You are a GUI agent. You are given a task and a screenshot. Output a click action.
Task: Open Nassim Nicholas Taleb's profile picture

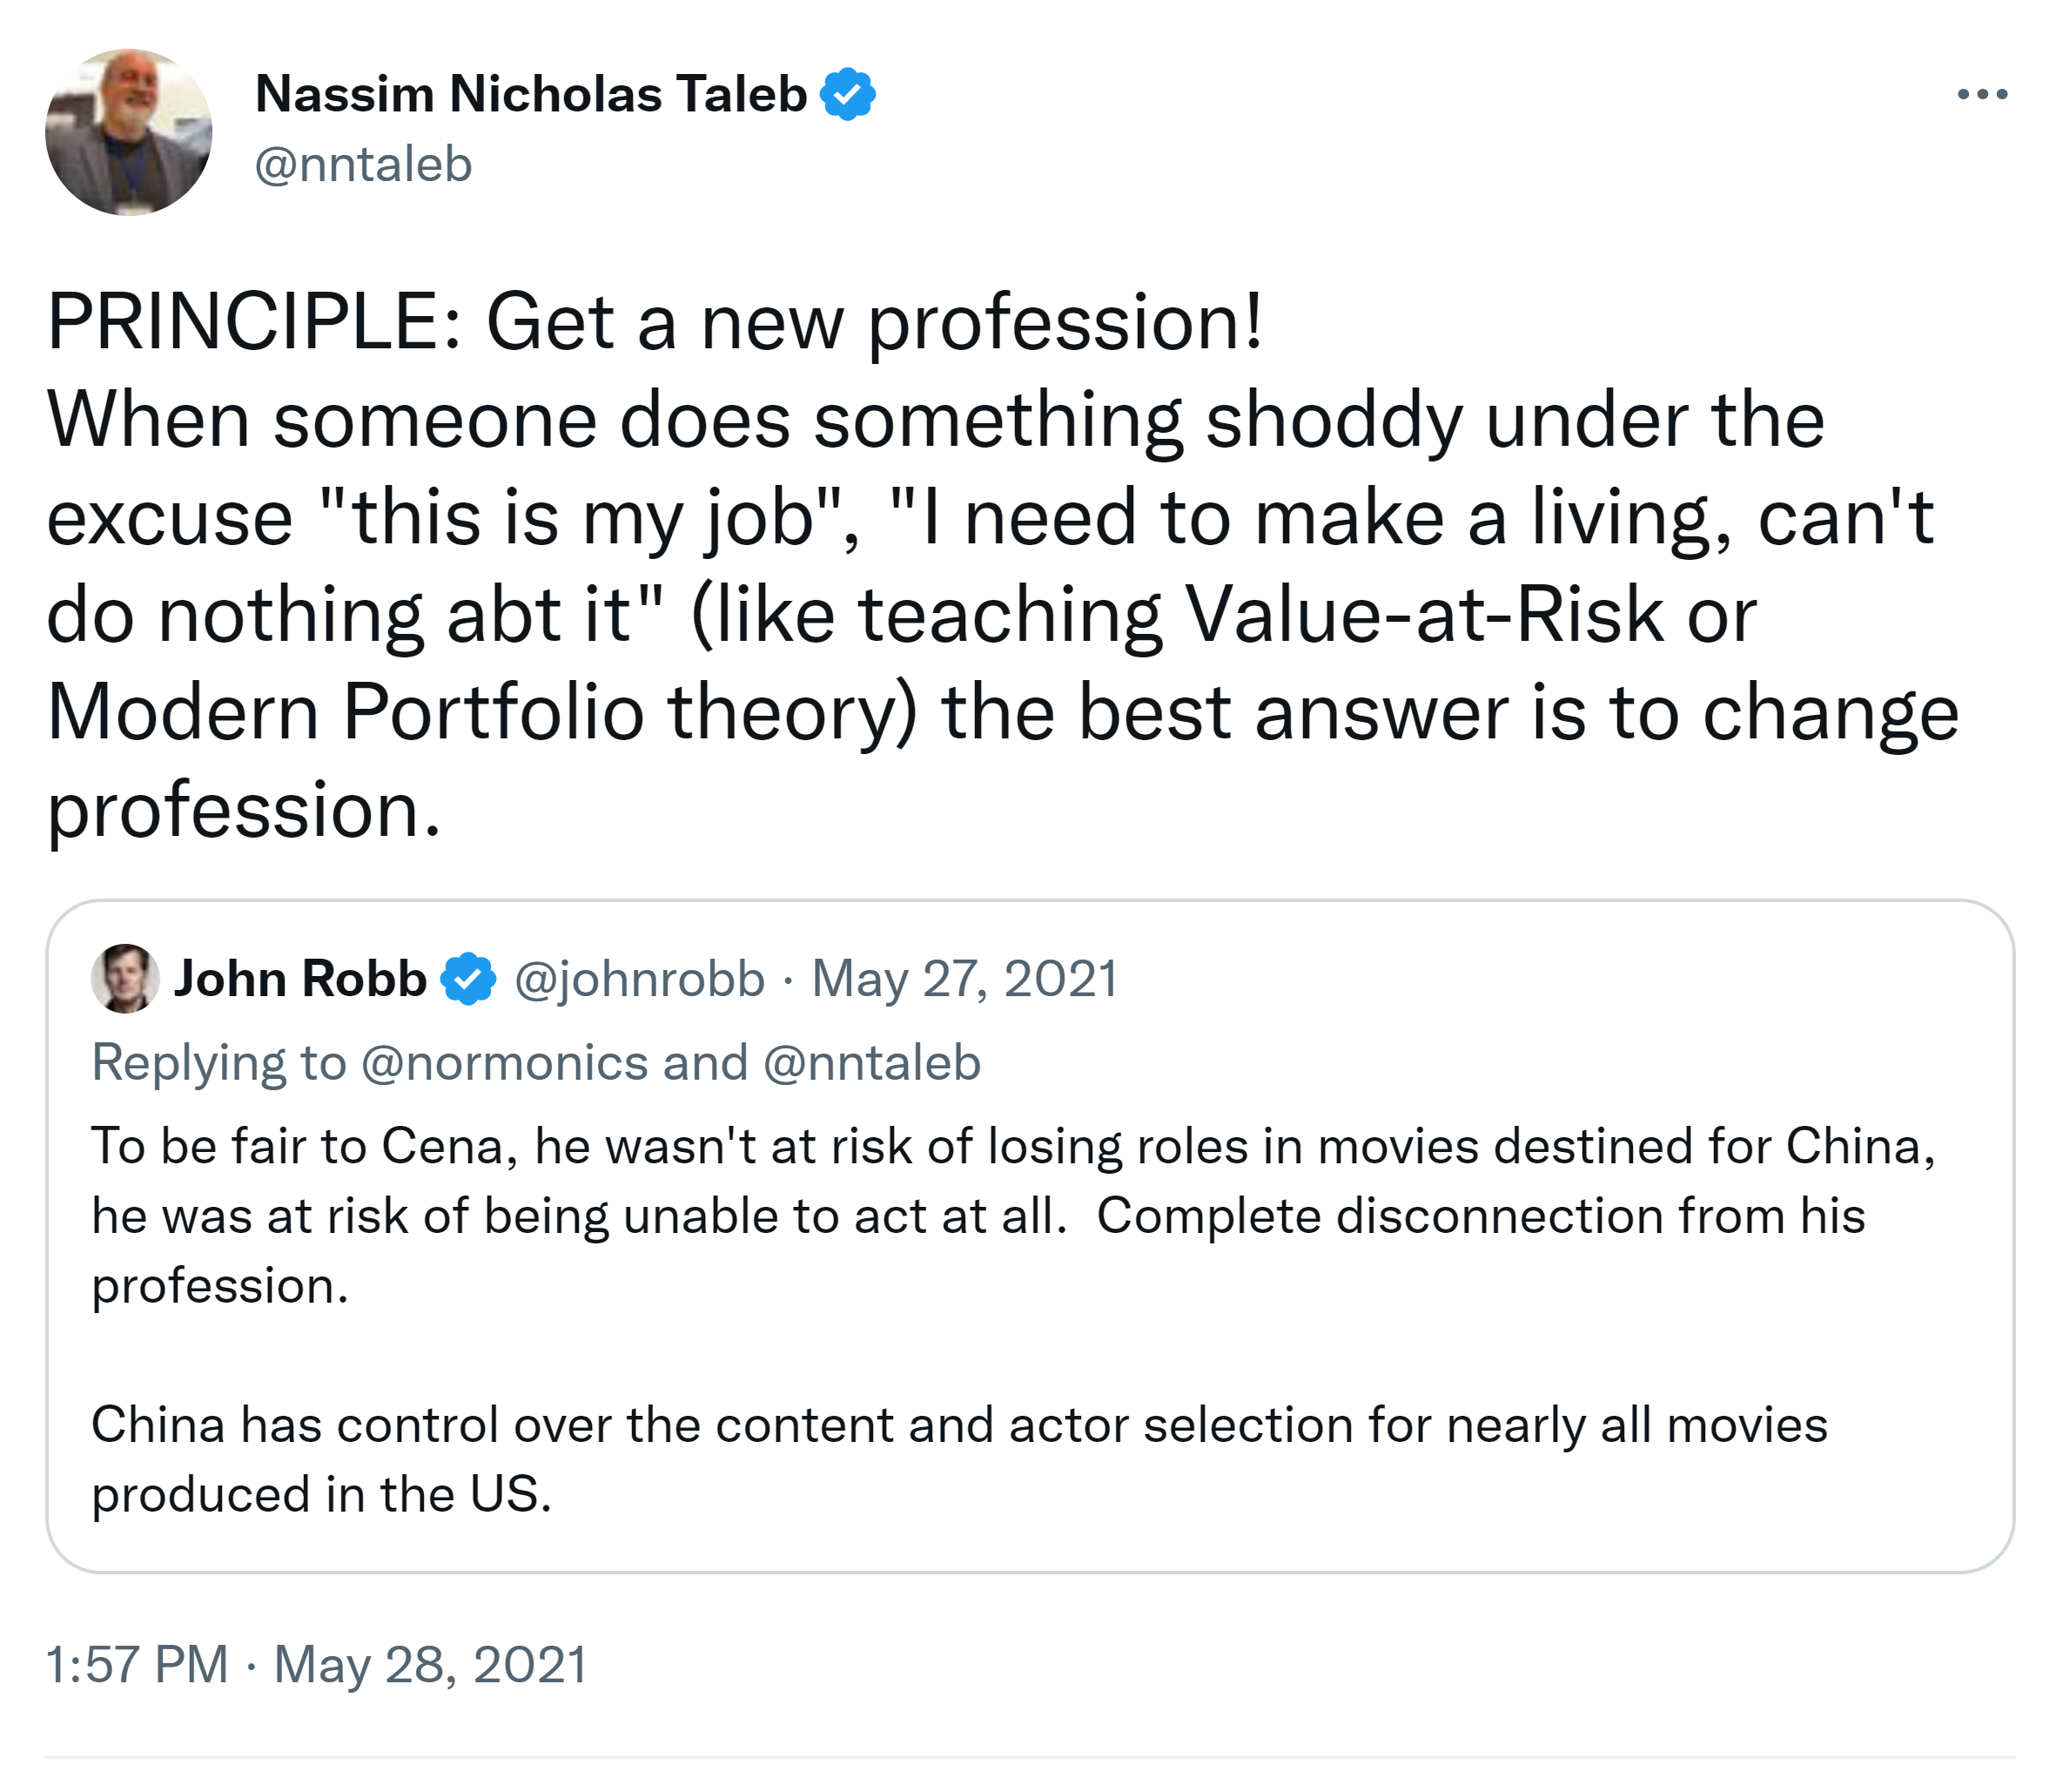(x=129, y=132)
